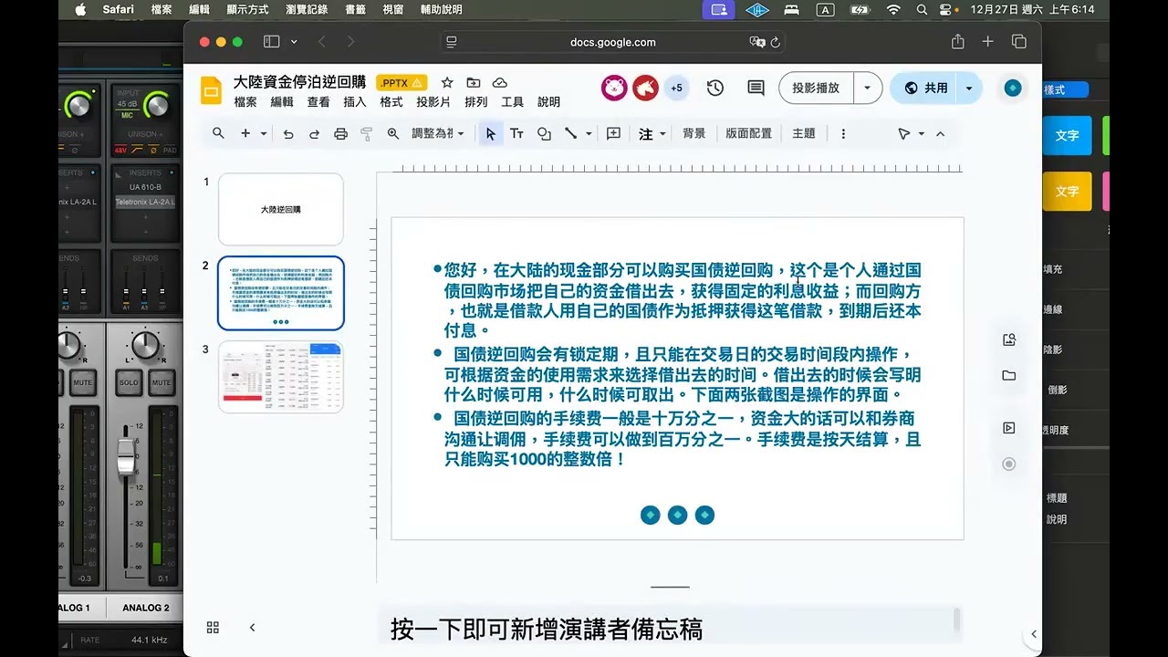This screenshot has height=657, width=1168.
Task: Click the 投影播放 slideshow button
Action: (x=817, y=89)
